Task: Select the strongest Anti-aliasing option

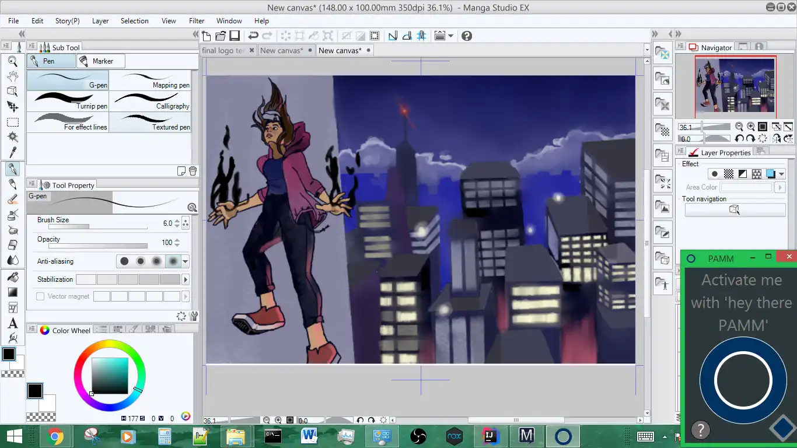Action: [173, 261]
